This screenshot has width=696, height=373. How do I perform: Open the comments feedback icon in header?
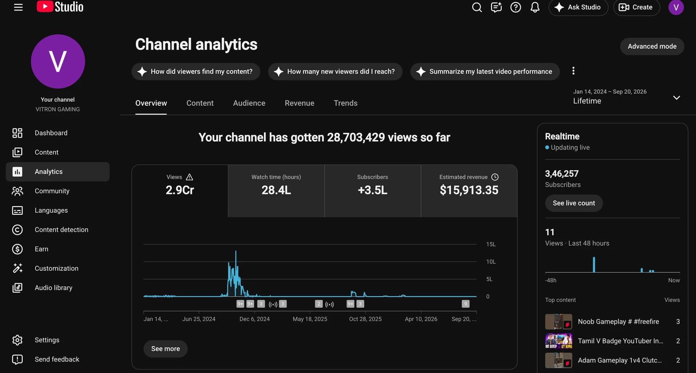tap(496, 7)
